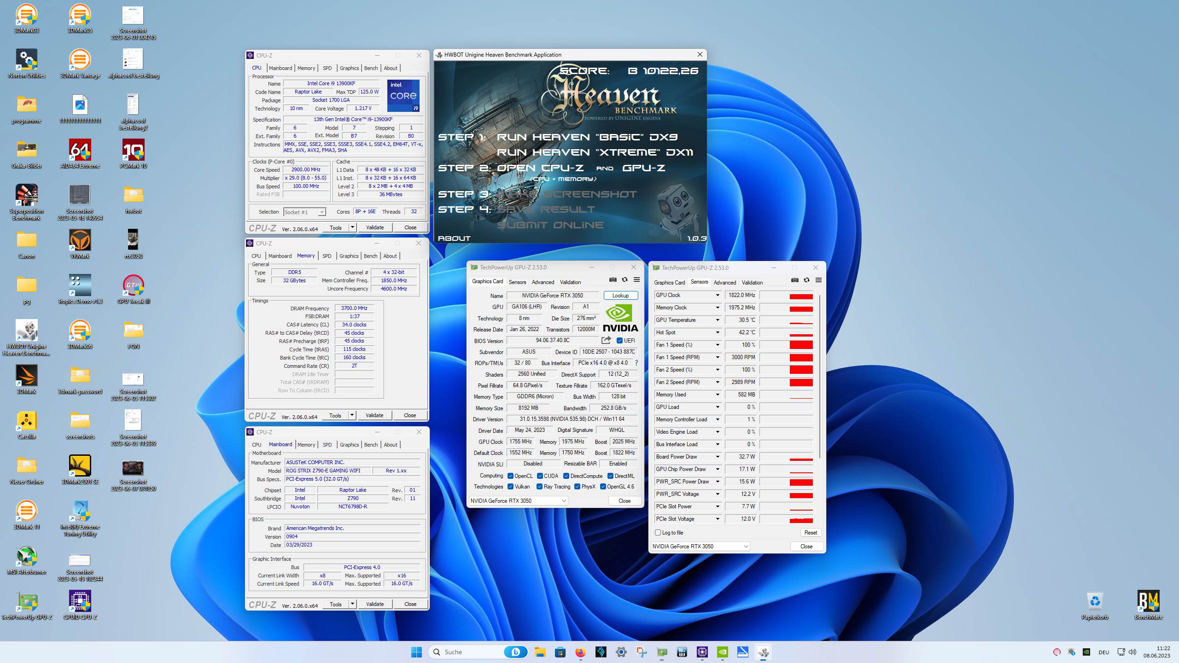The image size is (1179, 663).
Task: Open the 3DMark03 desktop shortcut
Action: click(x=26, y=18)
